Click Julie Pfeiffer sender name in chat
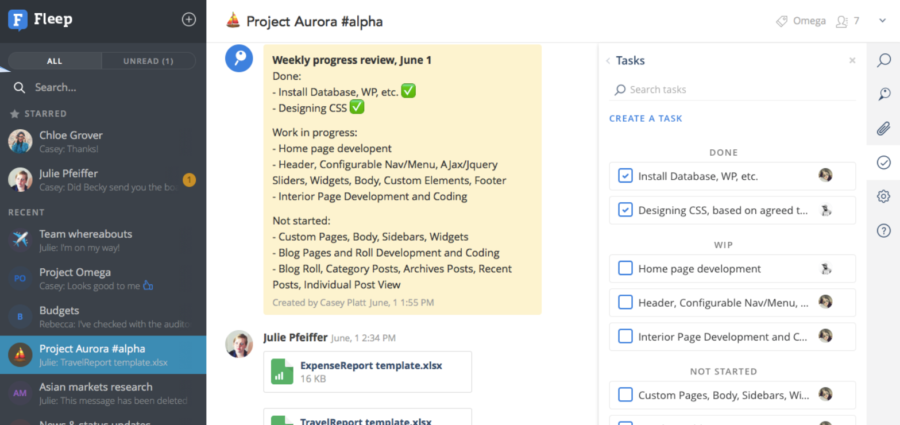The width and height of the screenshot is (900, 425). (295, 337)
